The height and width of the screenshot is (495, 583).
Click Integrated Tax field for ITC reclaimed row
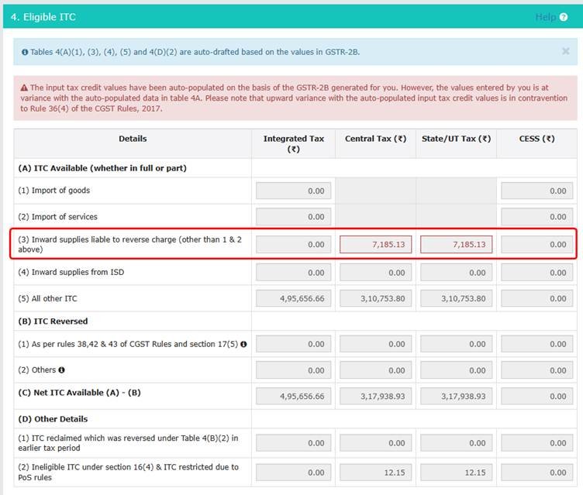click(294, 442)
